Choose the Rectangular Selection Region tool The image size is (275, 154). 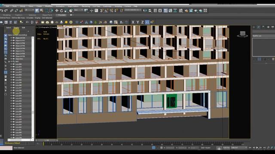point(46,11)
